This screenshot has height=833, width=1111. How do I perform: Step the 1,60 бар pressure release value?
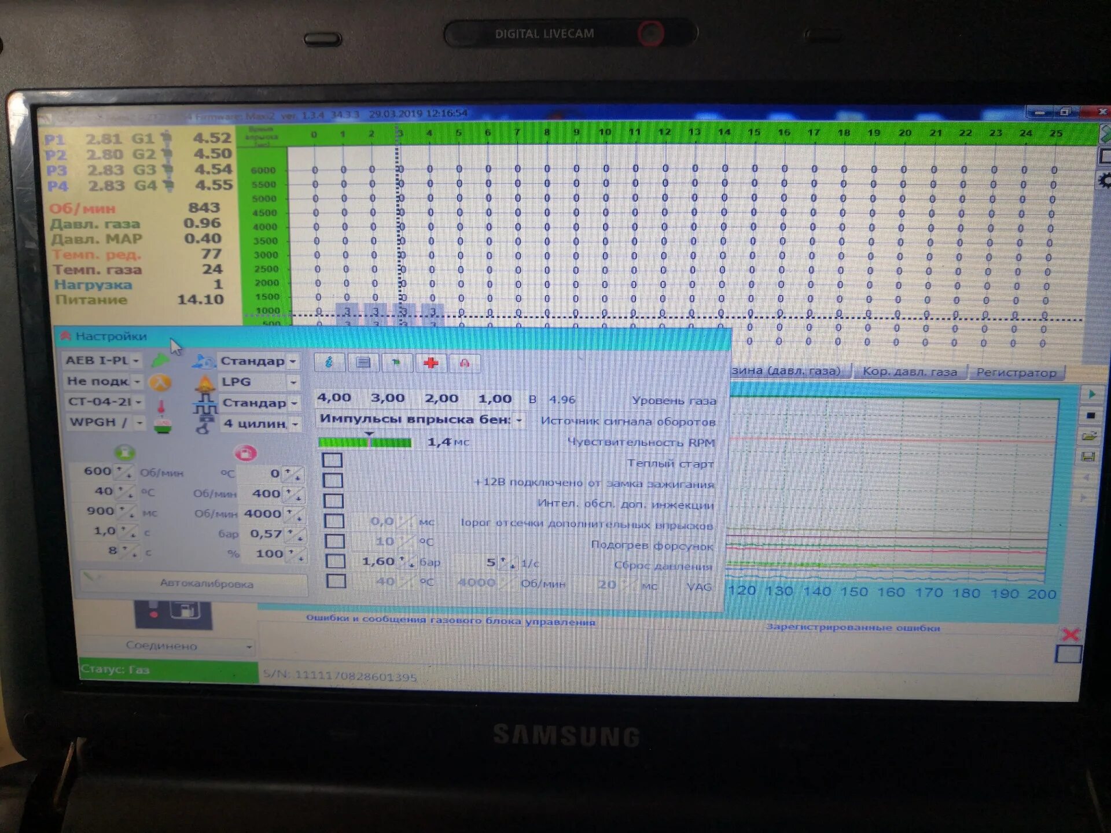pyautogui.click(x=407, y=562)
